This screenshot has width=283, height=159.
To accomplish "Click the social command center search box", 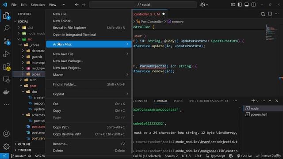I will click(x=143, y=4).
